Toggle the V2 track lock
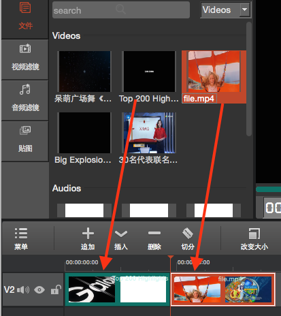The width and height of the screenshot is (281, 316). (56, 289)
